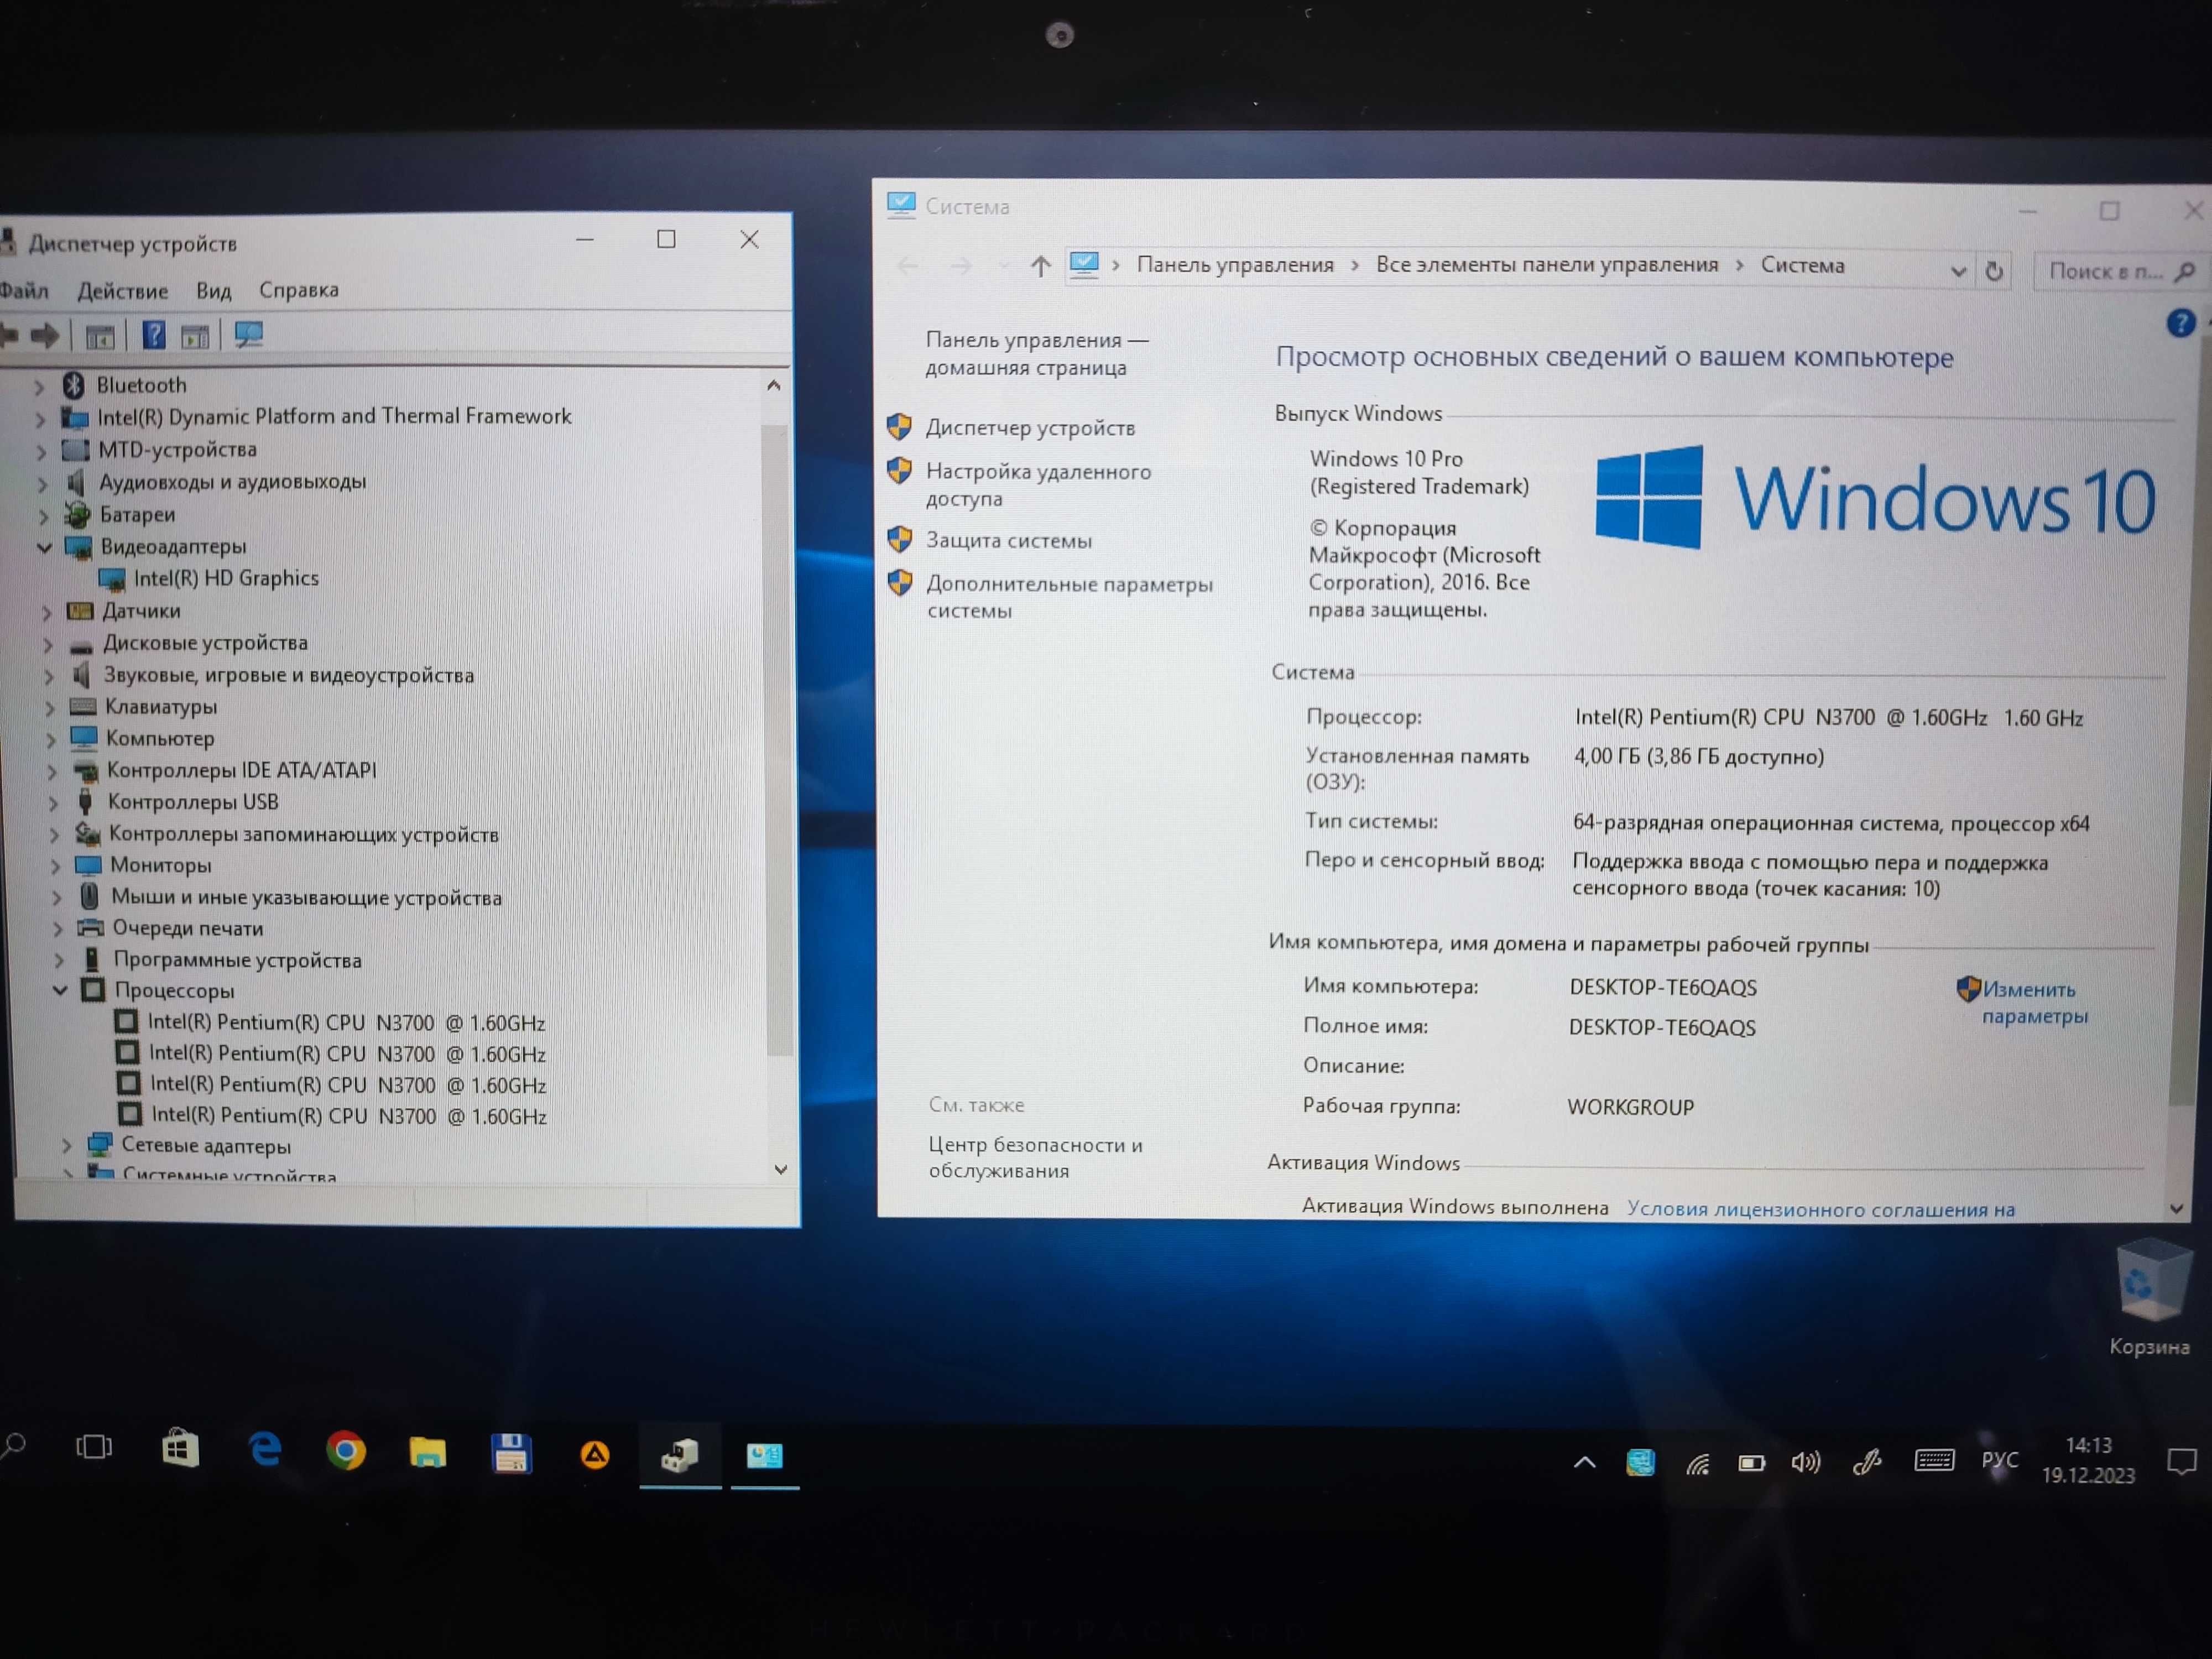The image size is (2212, 1659).
Task: Open File Explorer from taskbar
Action: click(427, 1452)
